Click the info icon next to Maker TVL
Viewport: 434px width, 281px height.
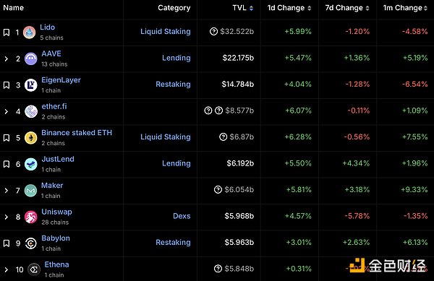click(x=218, y=189)
